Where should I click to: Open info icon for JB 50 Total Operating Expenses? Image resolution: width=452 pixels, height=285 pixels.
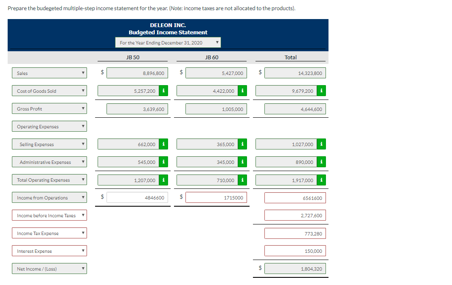pos(163,180)
